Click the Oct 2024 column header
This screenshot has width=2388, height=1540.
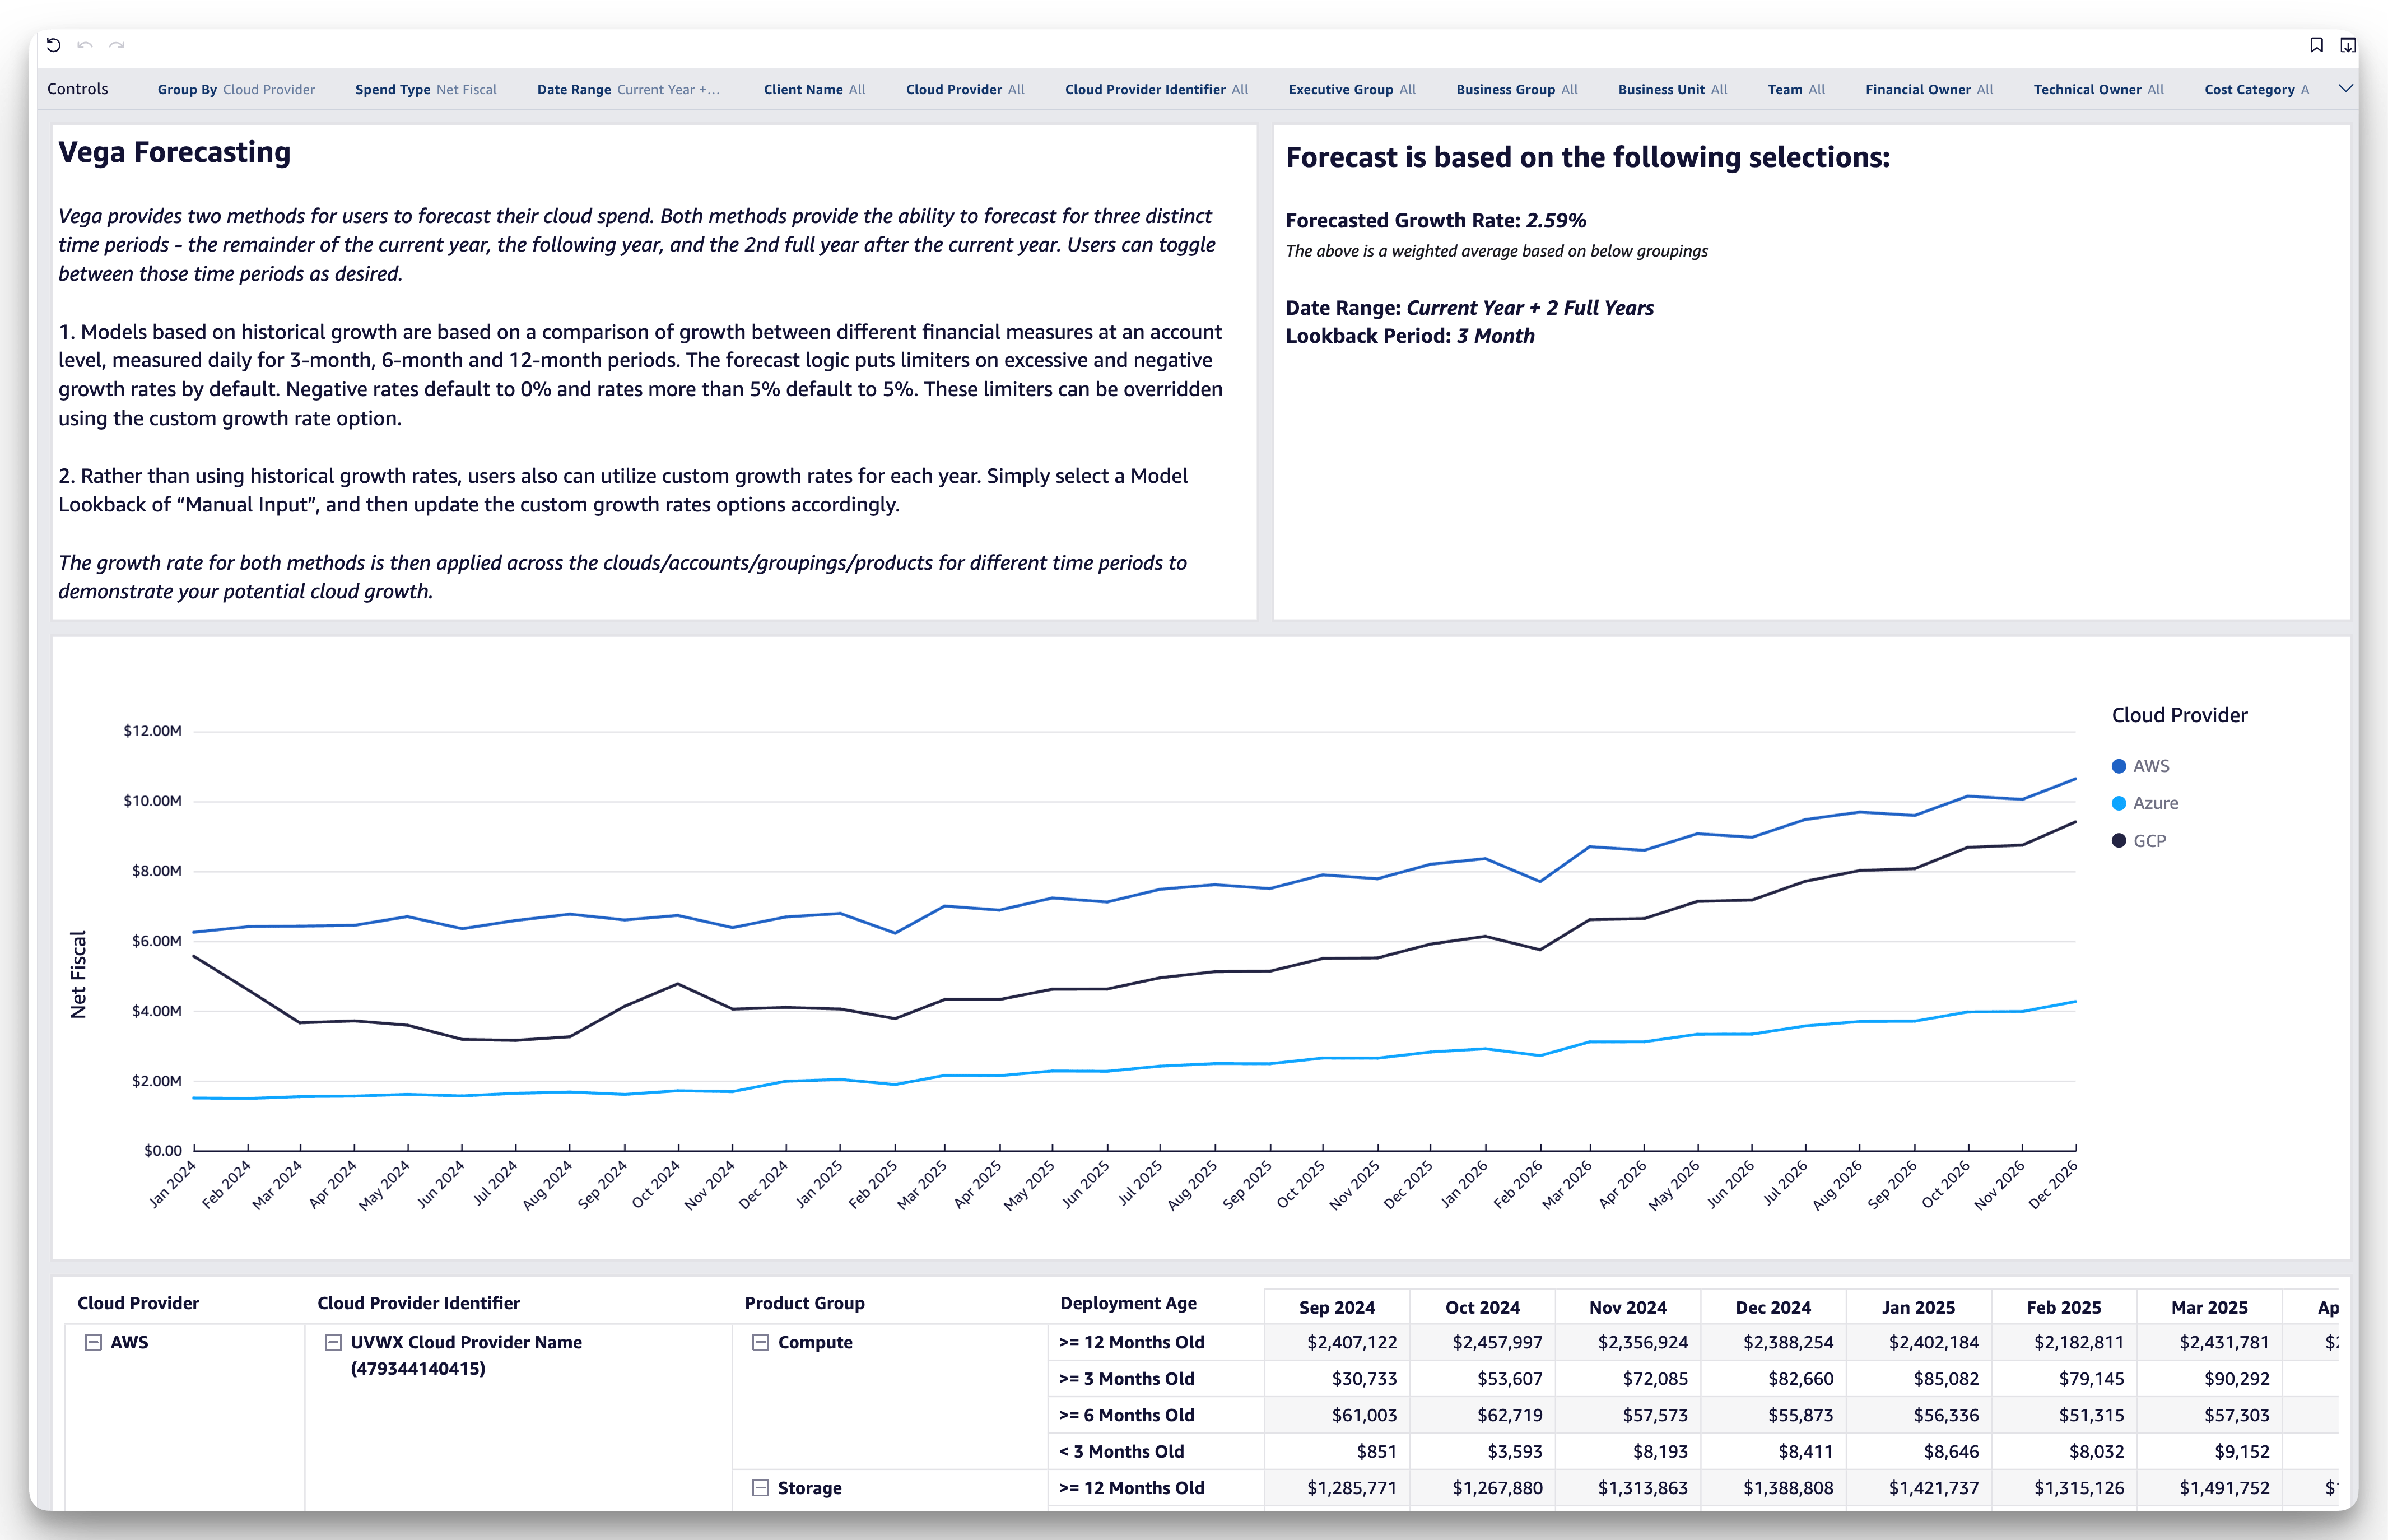1482,1307
